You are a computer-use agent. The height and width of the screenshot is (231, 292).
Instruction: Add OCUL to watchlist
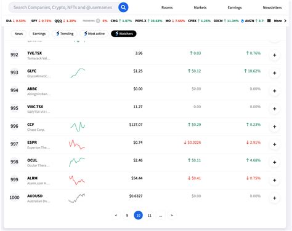point(274,162)
